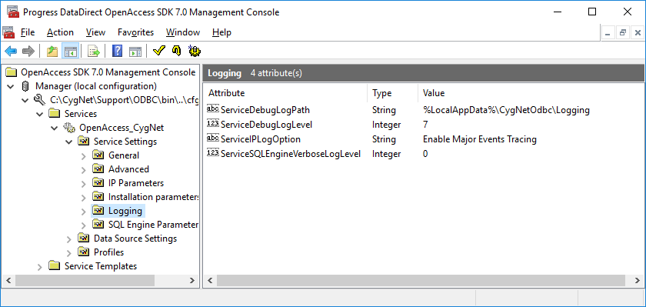
Task: Click the wrench icon of C:\CygNet path node
Action: pos(40,100)
